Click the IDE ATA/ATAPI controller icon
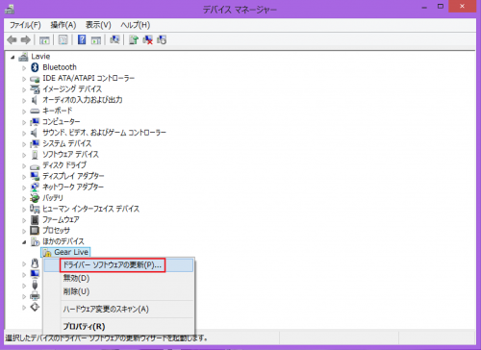 (35, 79)
